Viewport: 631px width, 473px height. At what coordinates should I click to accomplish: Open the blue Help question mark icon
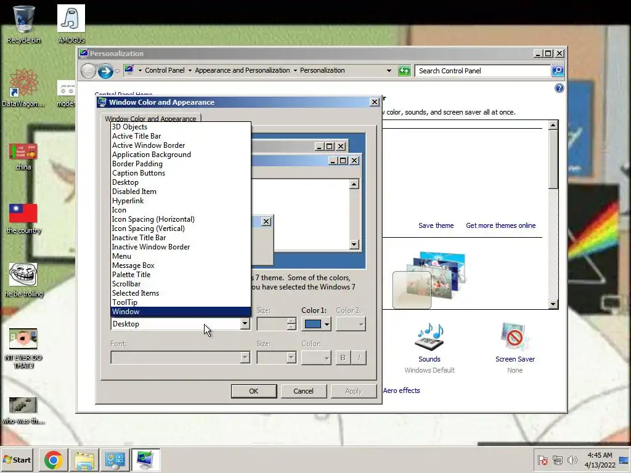click(x=559, y=88)
